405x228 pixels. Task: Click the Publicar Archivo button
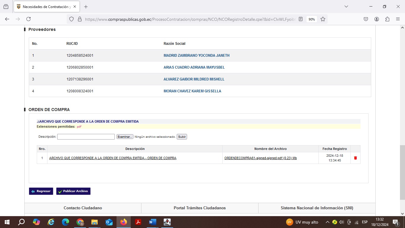(73, 191)
